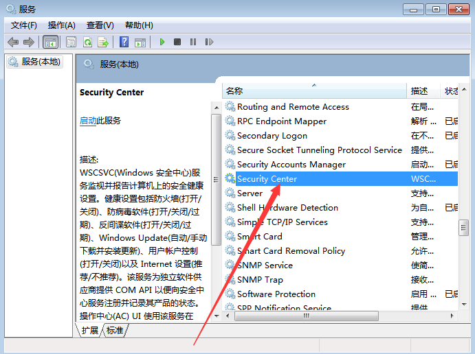
Task: Select Secure Socket Tunneling Protocol Service
Action: (320, 150)
